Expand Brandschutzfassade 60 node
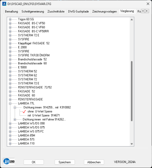The image size is (152, 168). (x=10, y=63)
